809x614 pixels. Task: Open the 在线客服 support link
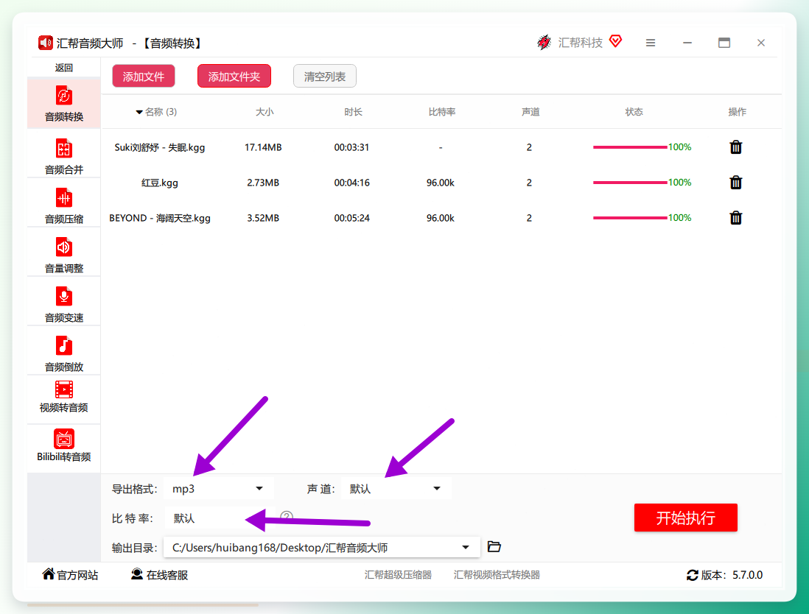click(159, 575)
